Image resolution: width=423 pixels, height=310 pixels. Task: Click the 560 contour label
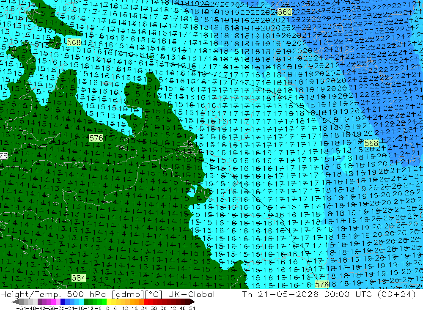285,12
